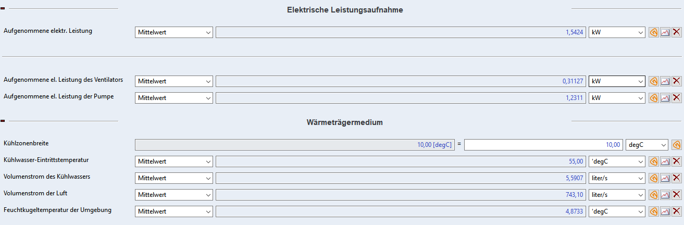Open the chart icon for Volumenstrom der Luft
This screenshot has height=225, width=684.
(x=665, y=195)
